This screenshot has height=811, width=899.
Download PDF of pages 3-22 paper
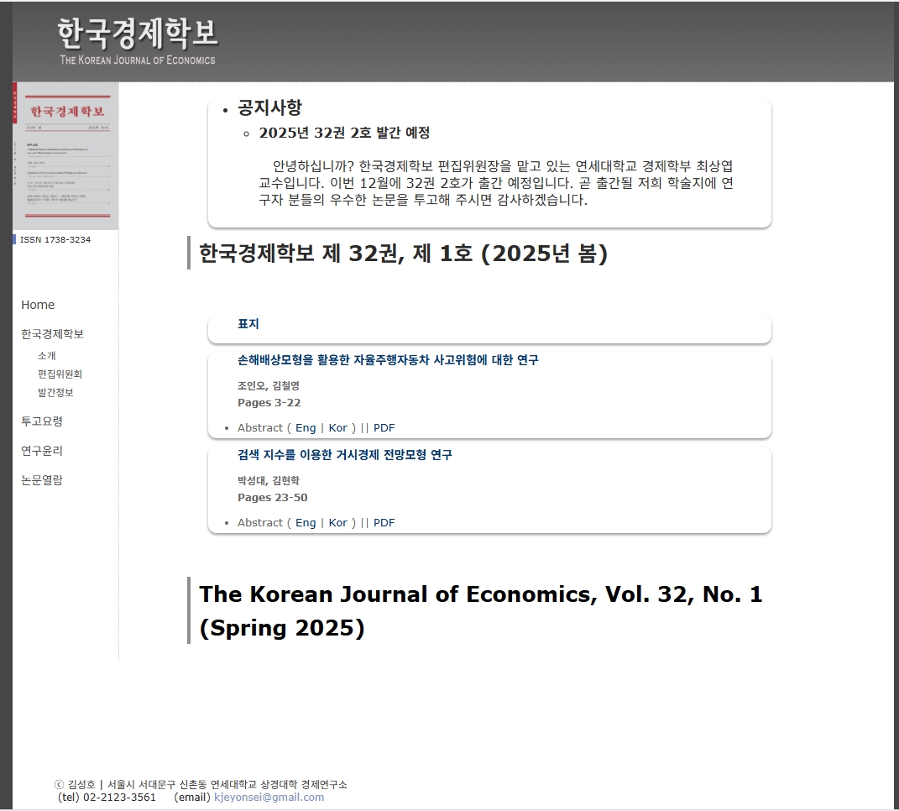click(x=384, y=428)
